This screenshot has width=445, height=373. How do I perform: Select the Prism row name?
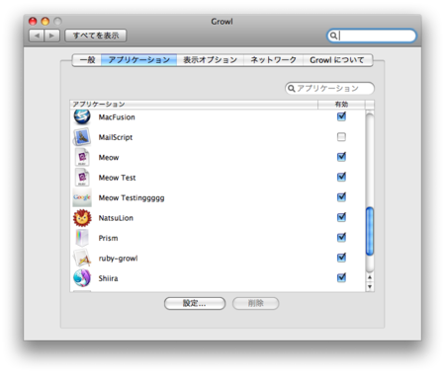click(x=108, y=238)
